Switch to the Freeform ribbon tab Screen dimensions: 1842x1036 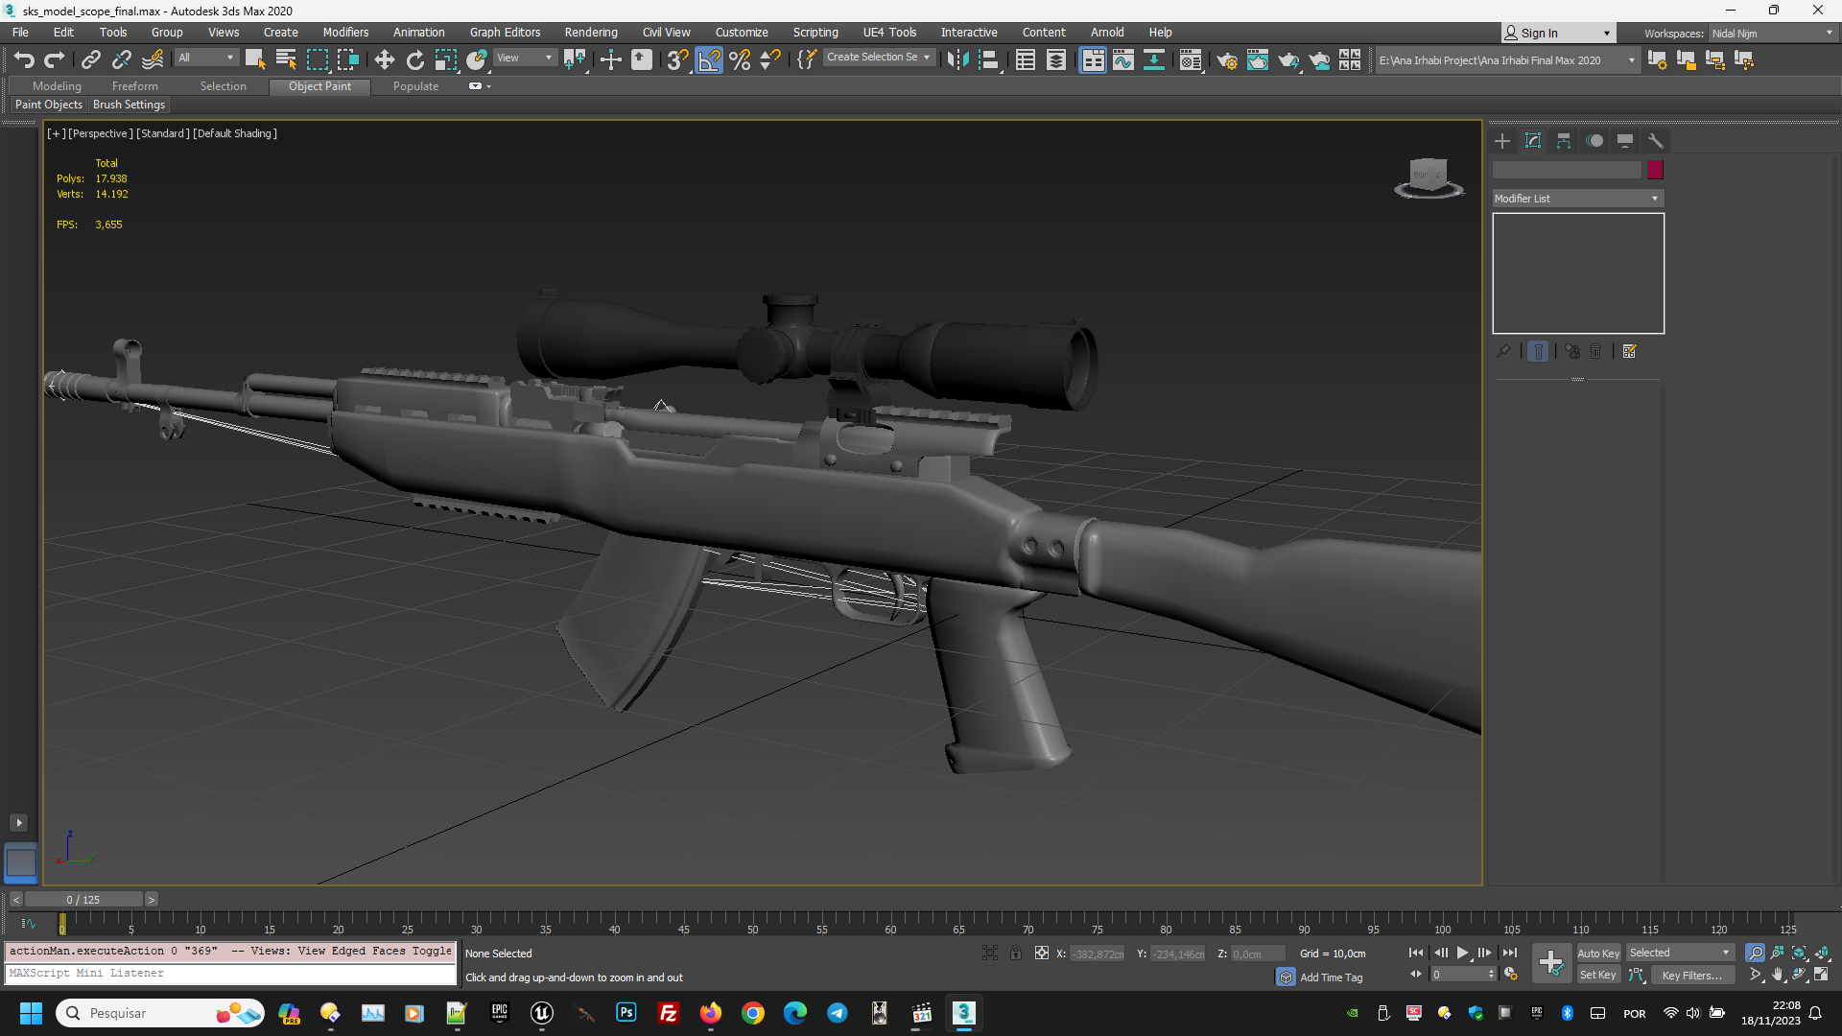135,86
